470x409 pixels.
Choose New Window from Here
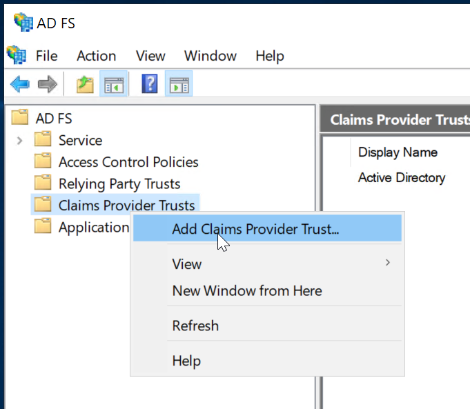pos(267,290)
